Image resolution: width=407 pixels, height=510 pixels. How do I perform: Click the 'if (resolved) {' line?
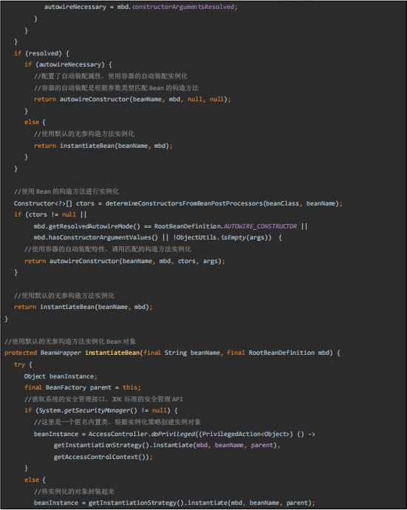click(41, 53)
